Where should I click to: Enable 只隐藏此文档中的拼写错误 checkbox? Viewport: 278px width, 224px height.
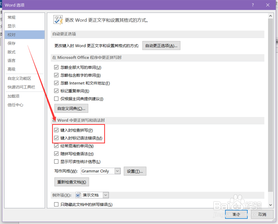click(x=56, y=204)
